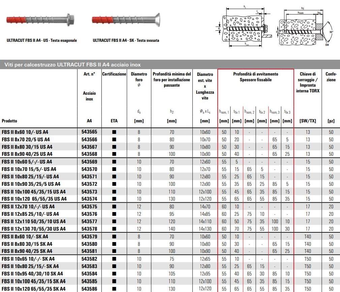
Task: Click ETA mark for article 543570
Action: [x=114, y=169]
